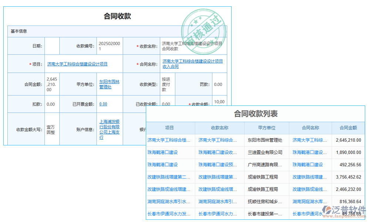This screenshot has height=222, width=370.
Task: Open the 济南大学工科综合楼建设设计项目 project link
Action: (x=77, y=64)
